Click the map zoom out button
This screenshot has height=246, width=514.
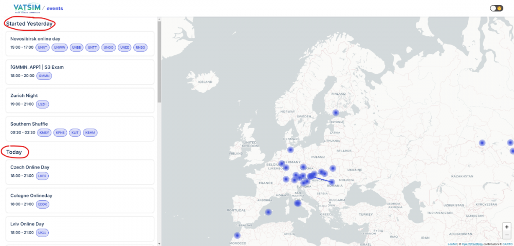click(x=507, y=235)
